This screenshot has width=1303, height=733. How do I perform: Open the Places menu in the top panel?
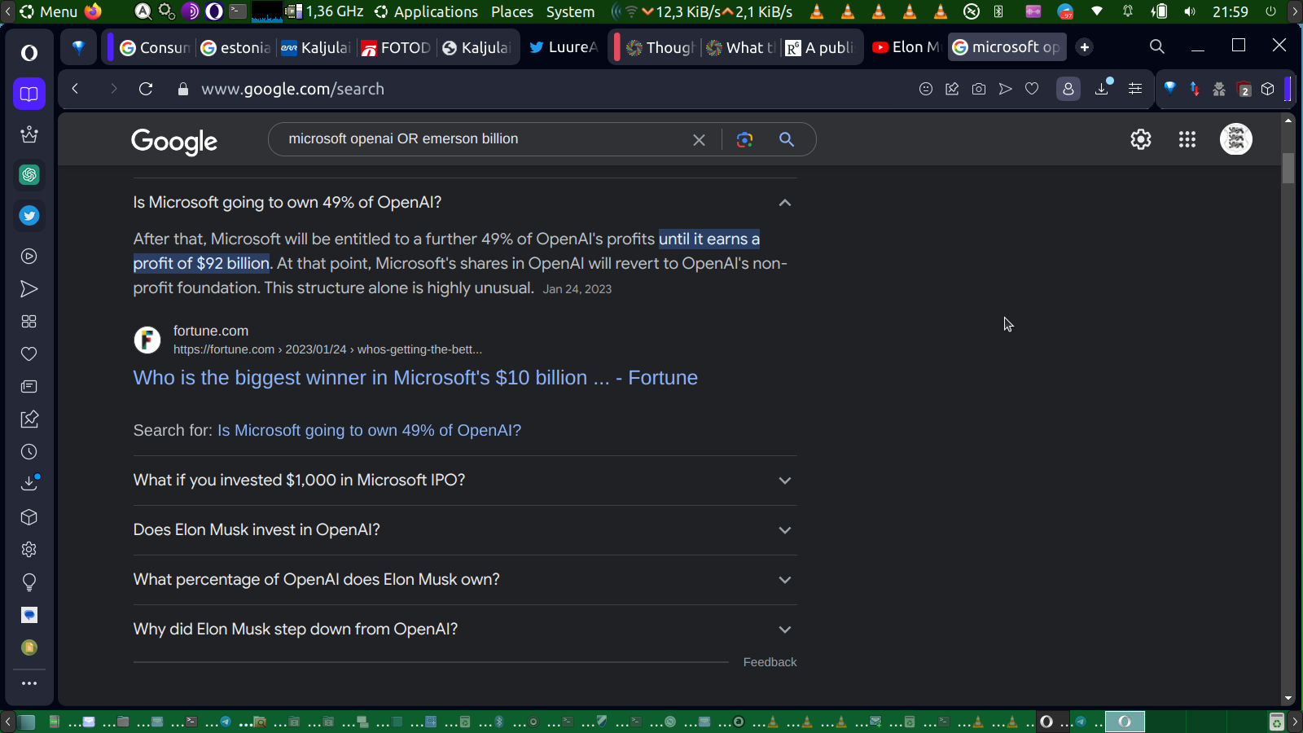(x=511, y=11)
